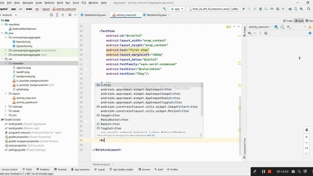Open the App Inspection tool window
Viewport: 313px width, 176px height.
point(80,170)
